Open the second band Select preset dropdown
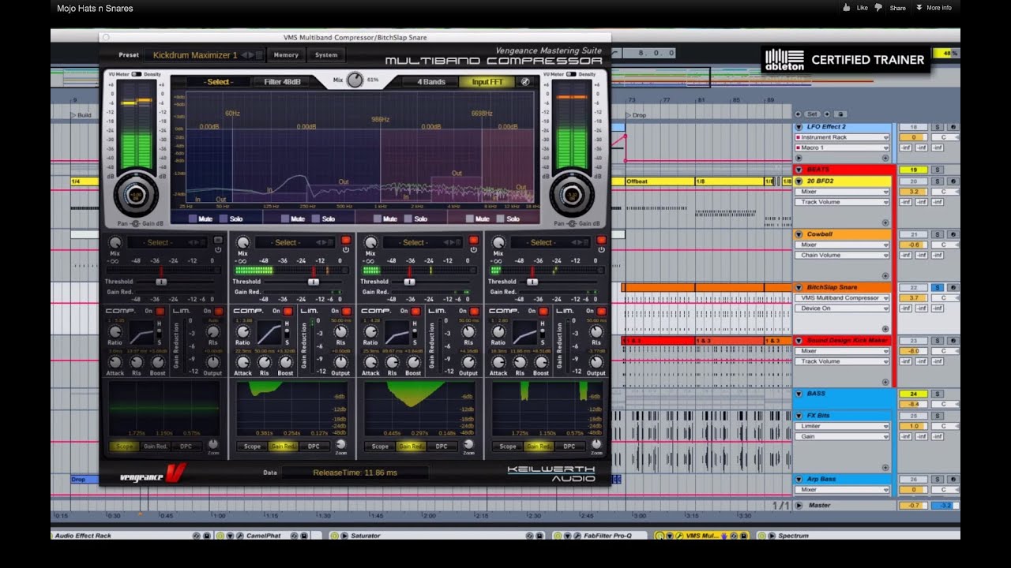The width and height of the screenshot is (1011, 568). [295, 242]
